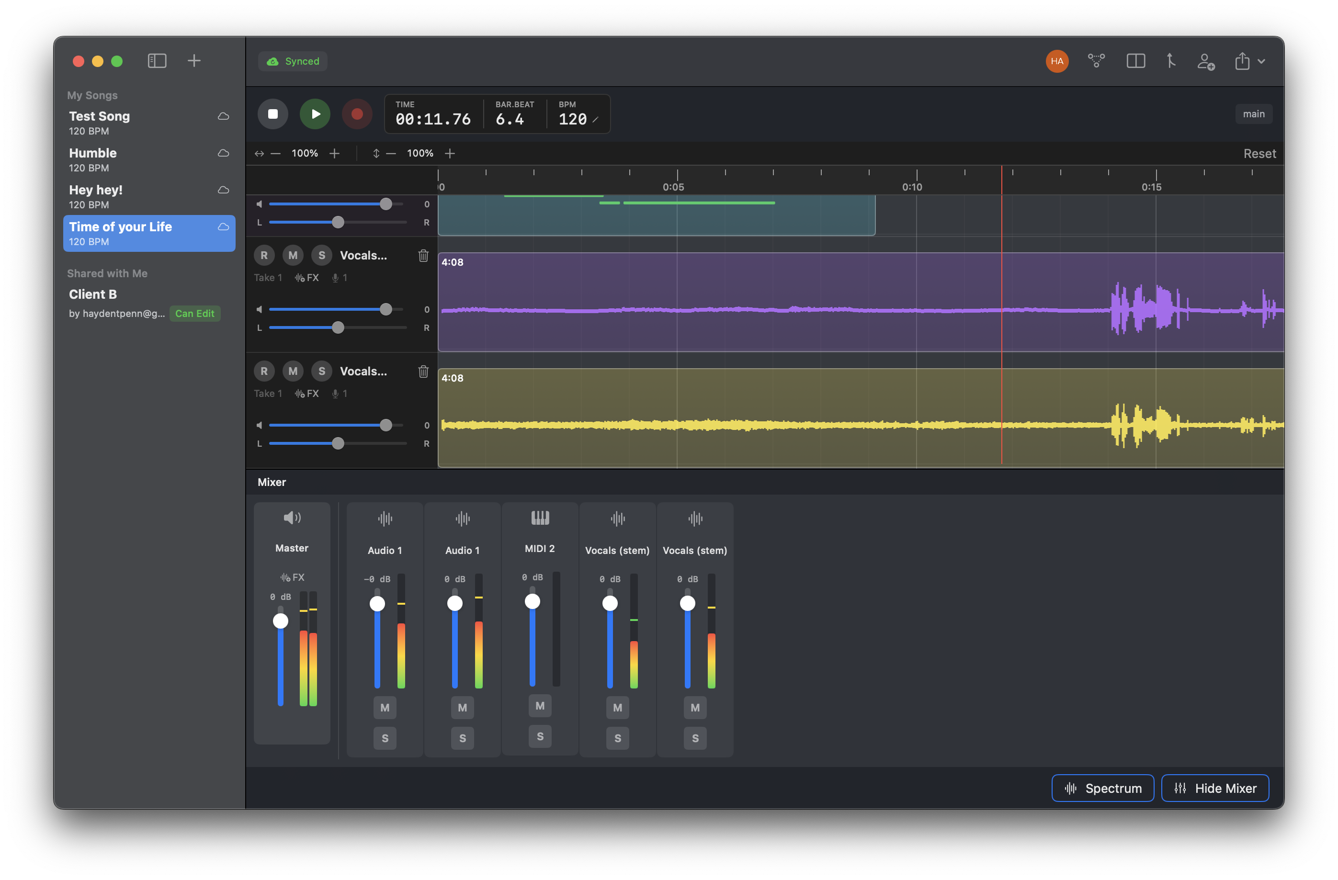Screen dimensions: 1338x880
Task: Click the add collaborator person icon
Action: (x=1205, y=61)
